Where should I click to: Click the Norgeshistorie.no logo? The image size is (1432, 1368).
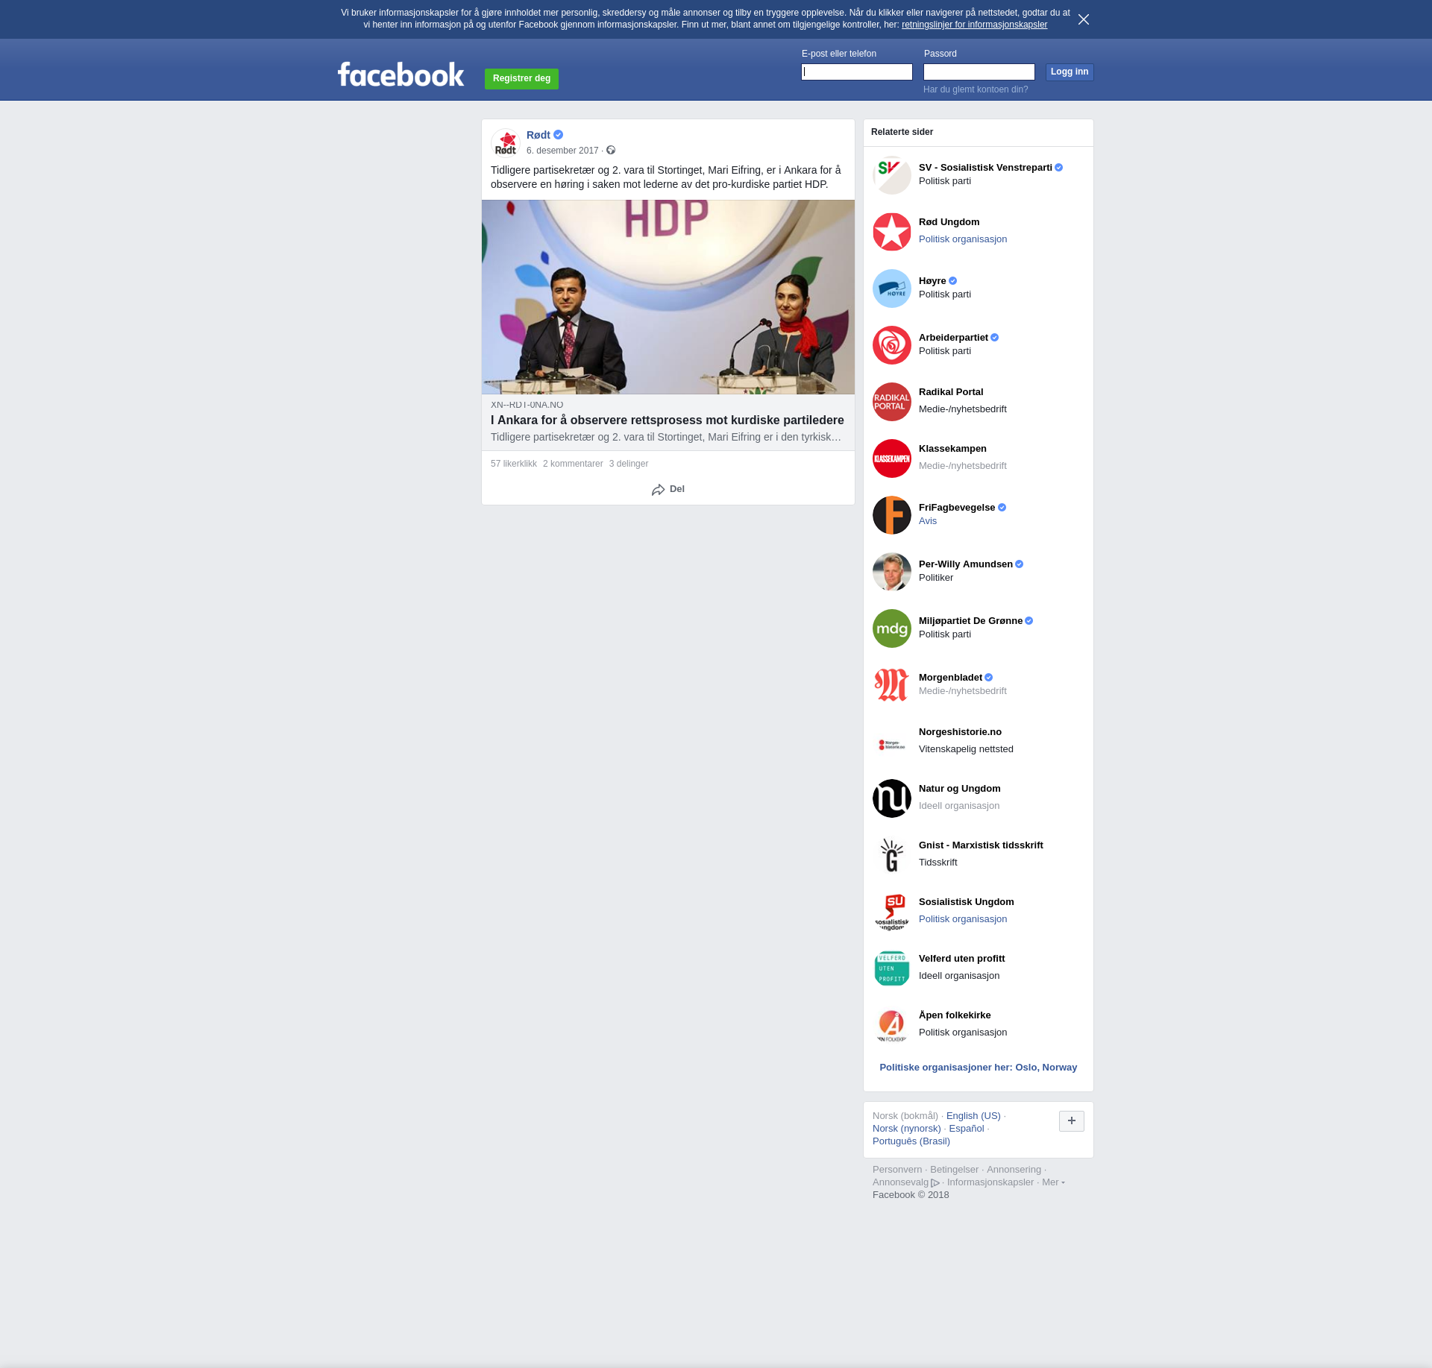click(892, 742)
